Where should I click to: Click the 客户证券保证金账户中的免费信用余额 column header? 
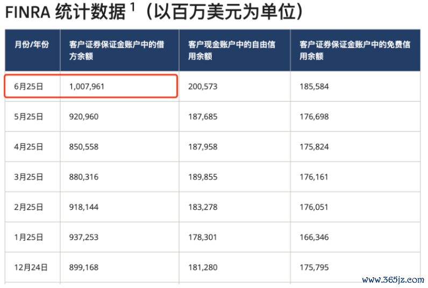355,50
